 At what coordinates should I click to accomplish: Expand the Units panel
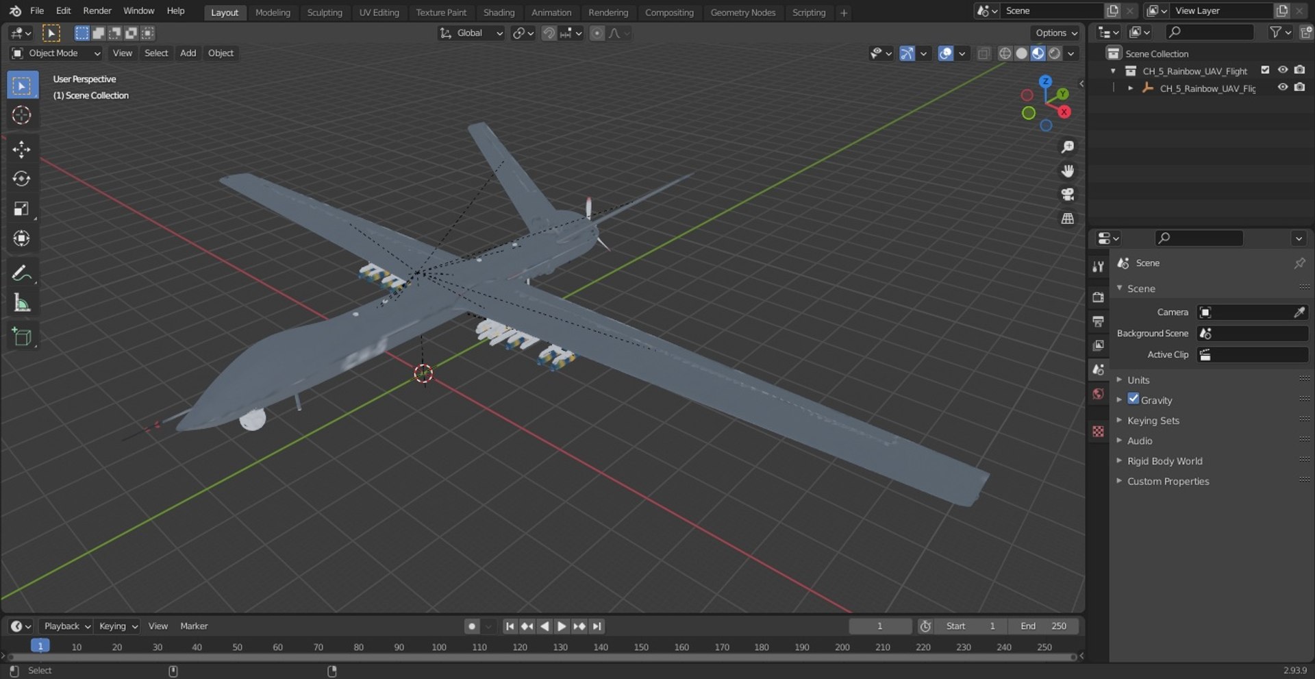(x=1138, y=380)
